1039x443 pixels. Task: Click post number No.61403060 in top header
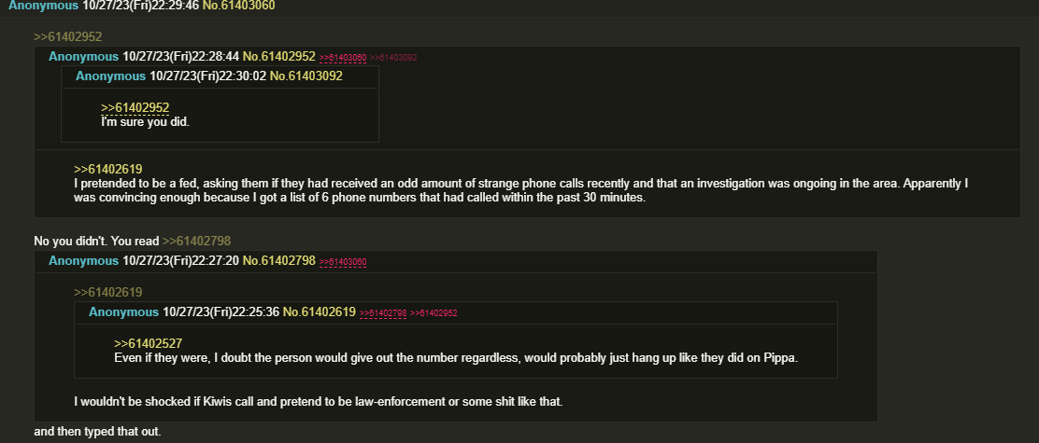(x=238, y=6)
